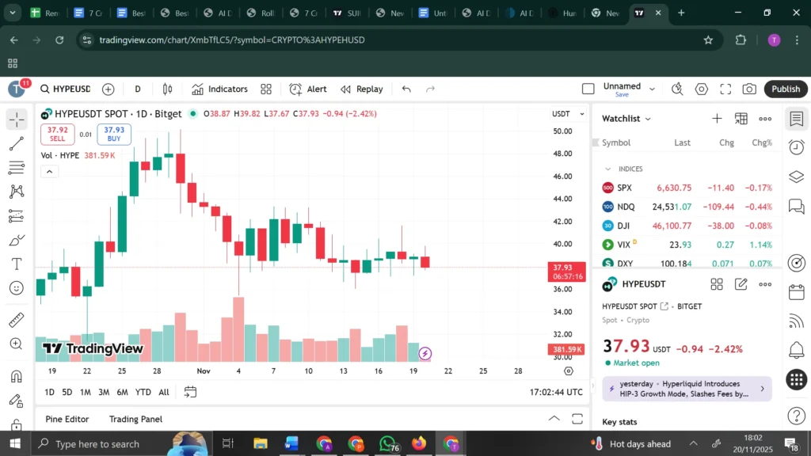Screen dimensions: 811x456
Task: Publish the chart idea
Action: (x=786, y=89)
